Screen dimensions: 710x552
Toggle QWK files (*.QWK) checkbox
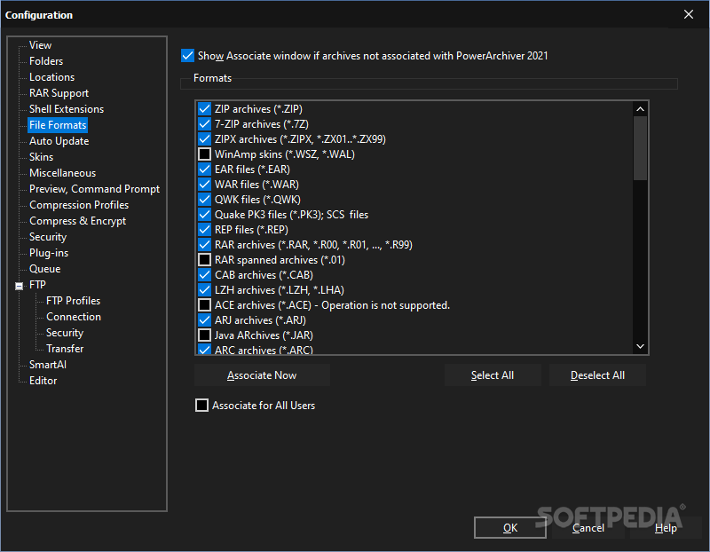205,200
